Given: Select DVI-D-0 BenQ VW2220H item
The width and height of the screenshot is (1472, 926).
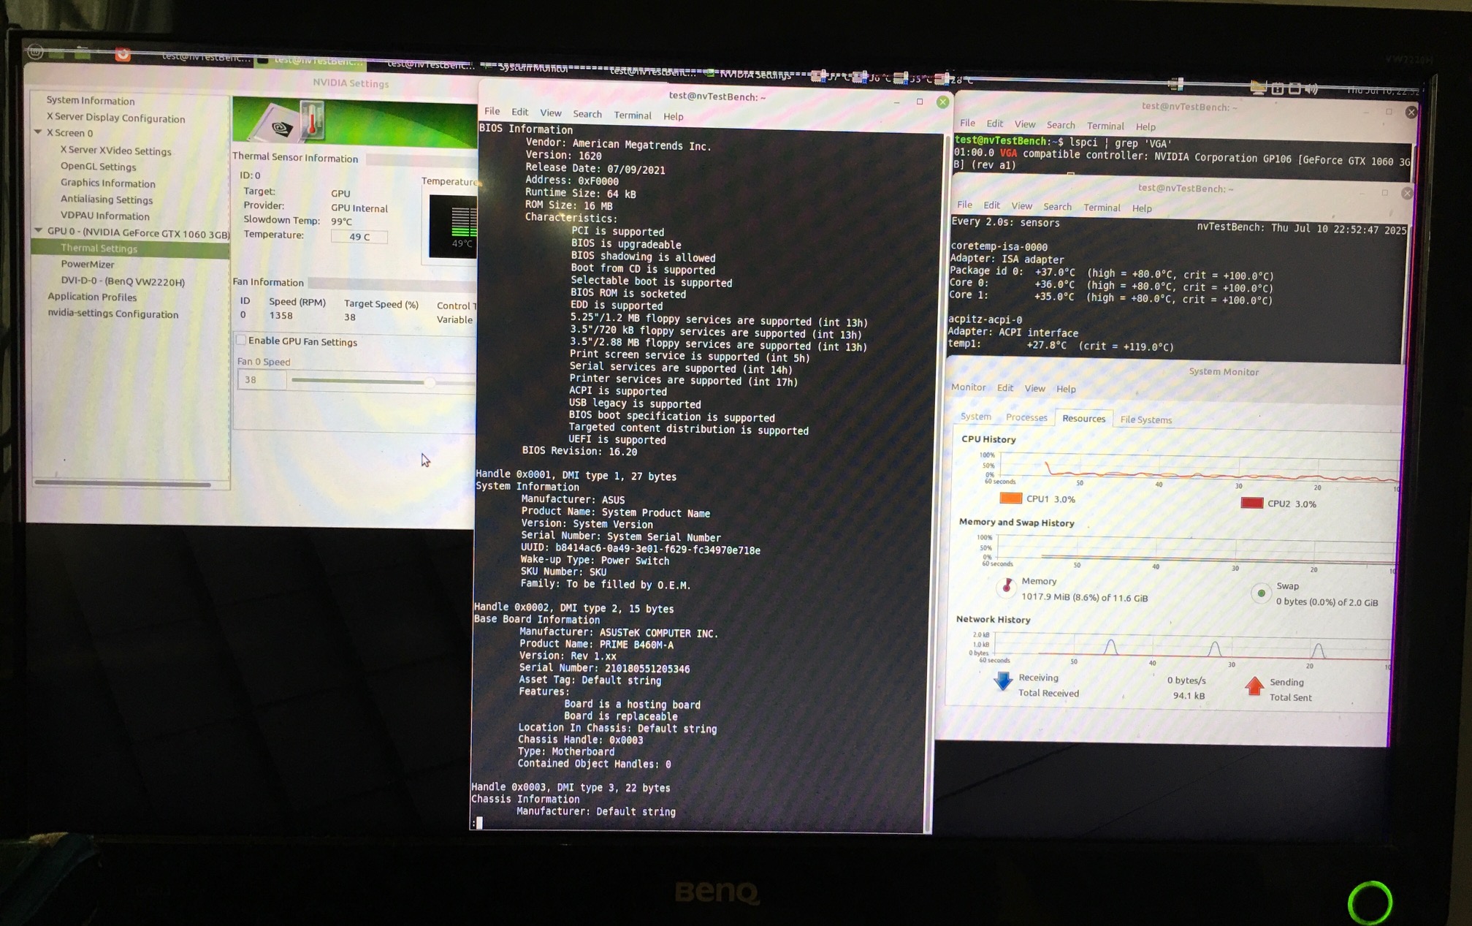Looking at the screenshot, I should point(122,281).
